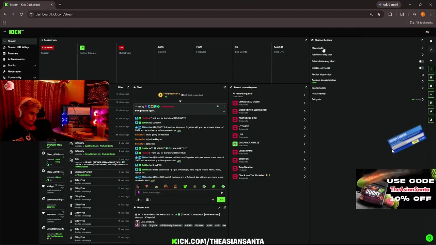Pop out the Chat panel
The width and height of the screenshot is (436, 245).
[224, 87]
